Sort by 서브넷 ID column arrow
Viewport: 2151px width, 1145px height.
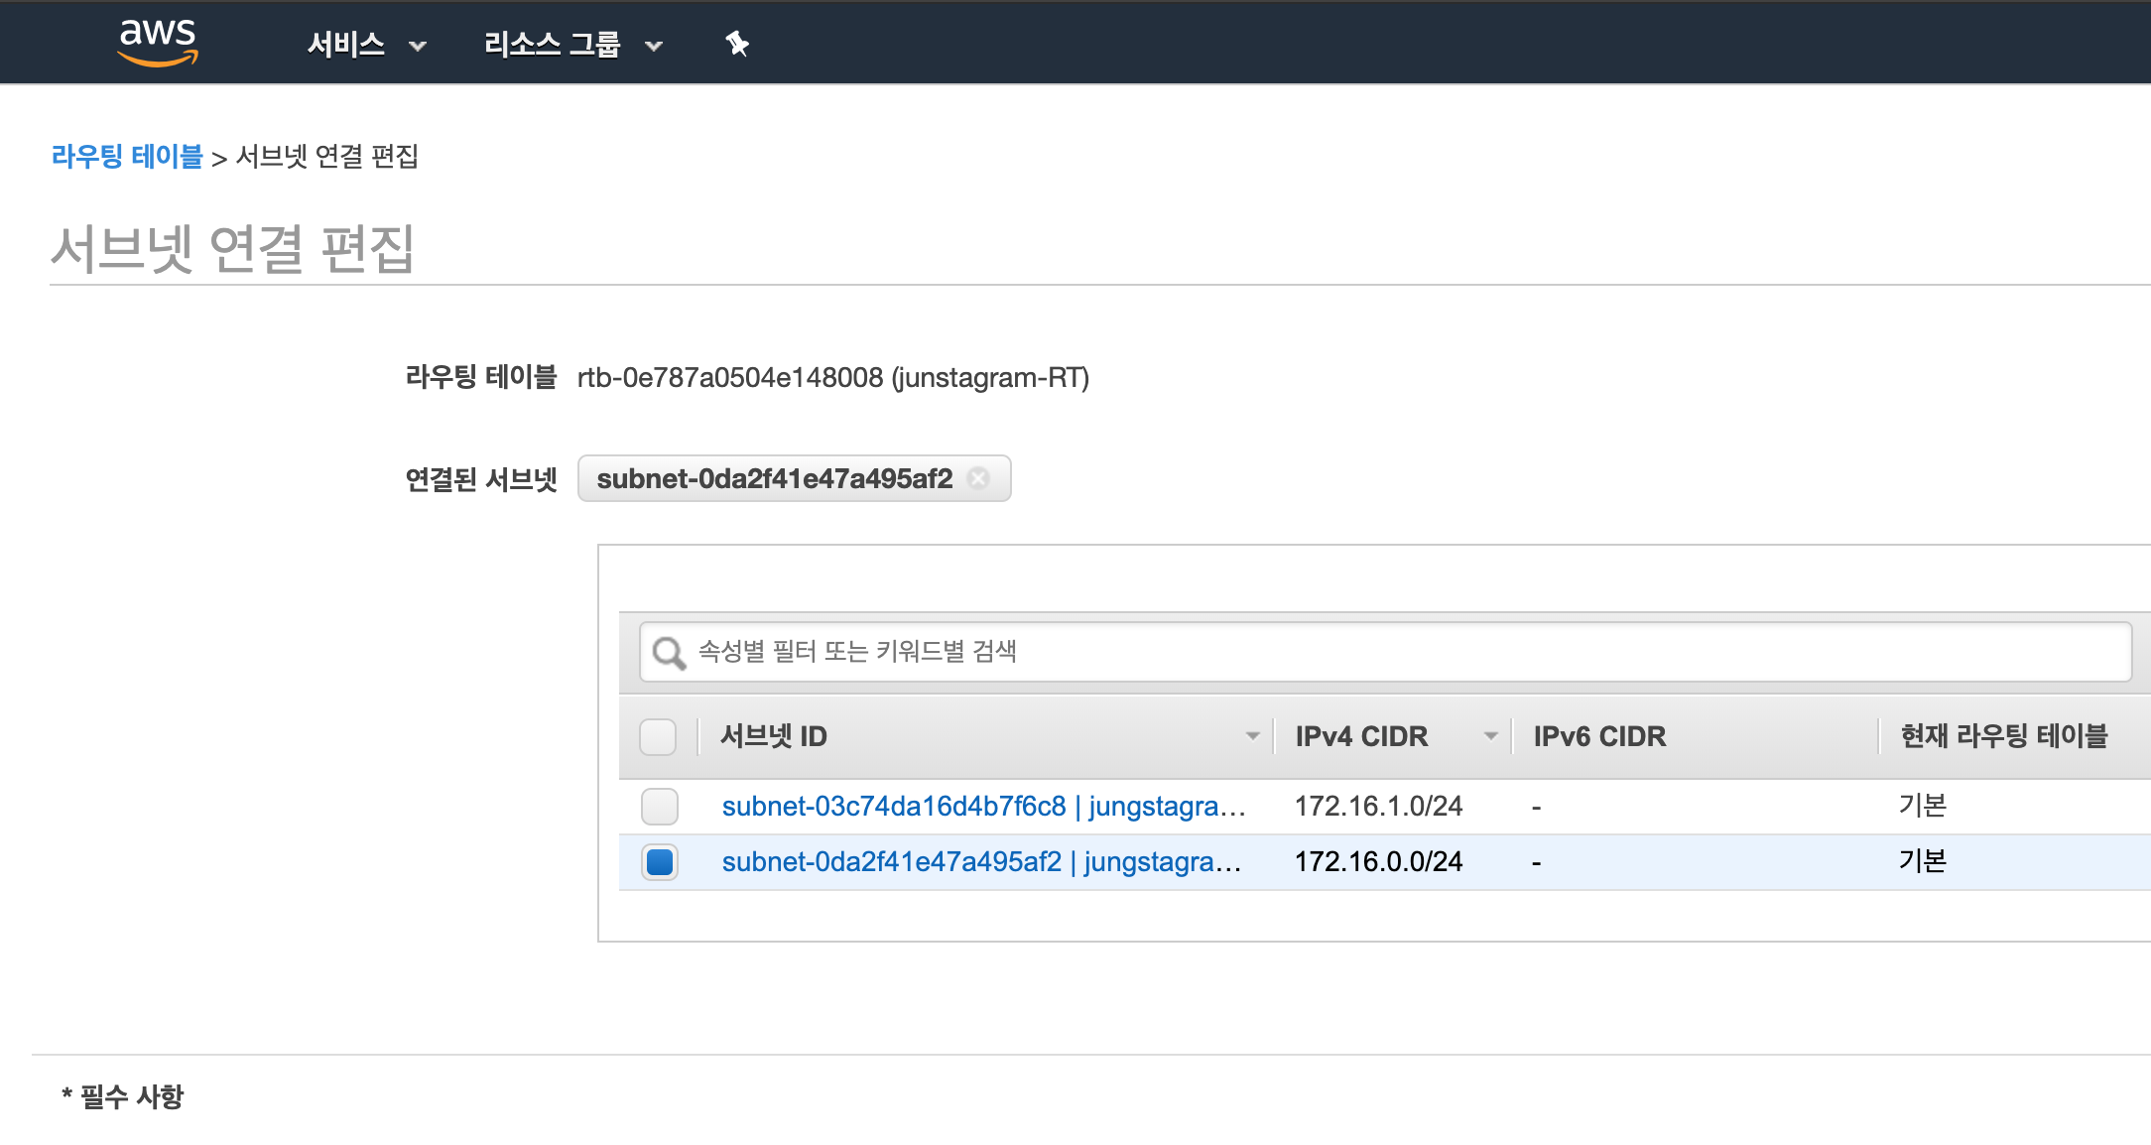point(1252,736)
